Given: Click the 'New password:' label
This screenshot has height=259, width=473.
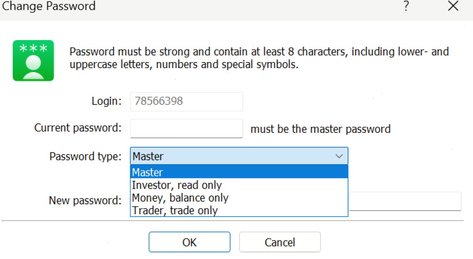Looking at the screenshot, I should point(85,200).
